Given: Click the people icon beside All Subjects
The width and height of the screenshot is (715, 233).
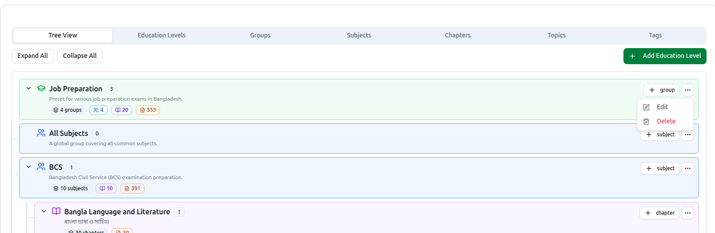Looking at the screenshot, I should (41, 133).
